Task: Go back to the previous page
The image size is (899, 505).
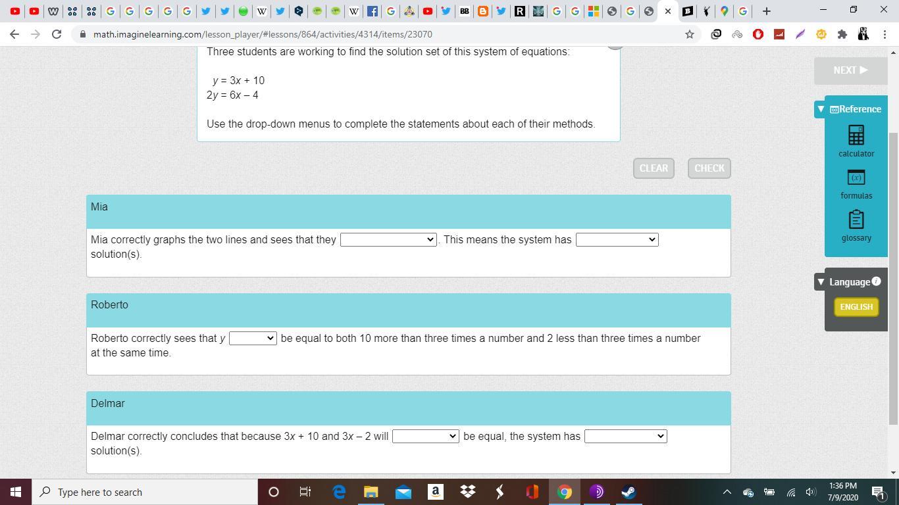Action: [14, 34]
